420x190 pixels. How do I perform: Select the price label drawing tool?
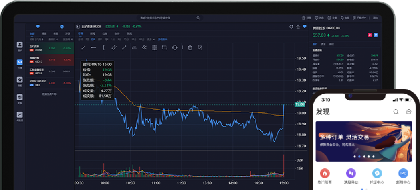point(134,47)
